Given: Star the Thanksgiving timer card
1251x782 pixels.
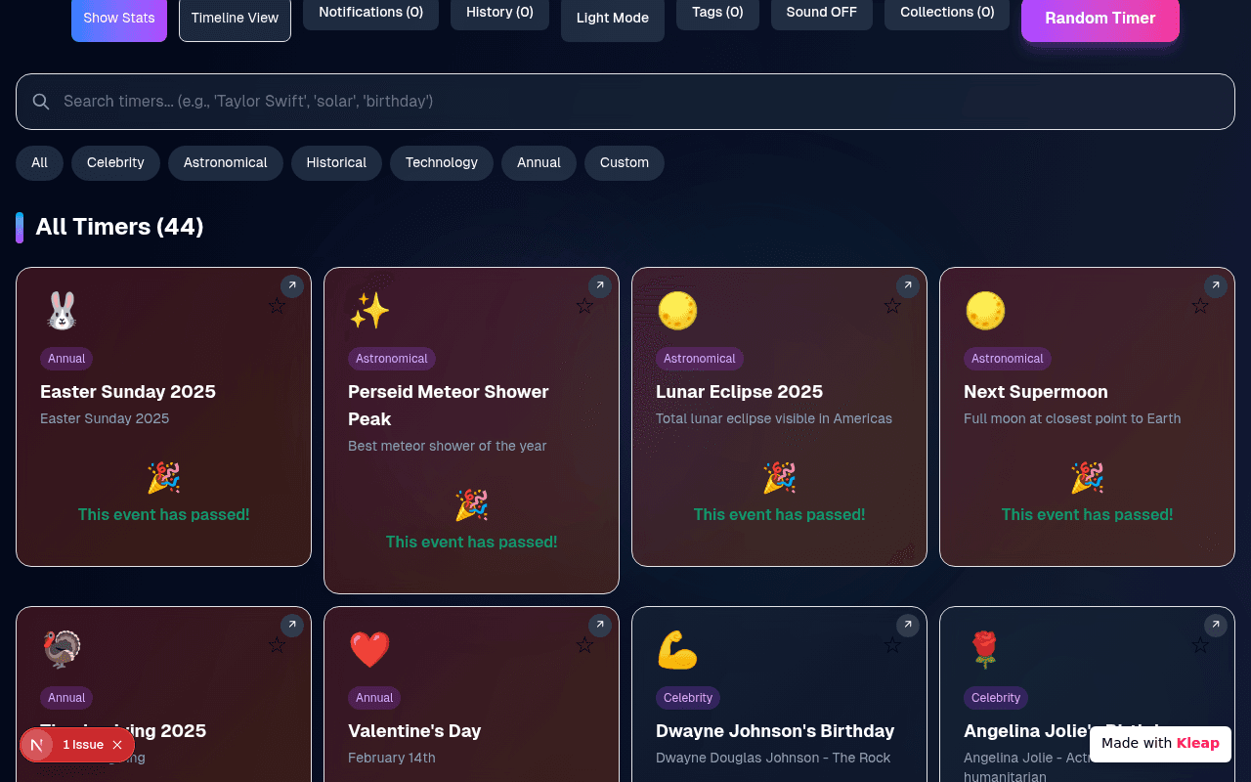Looking at the screenshot, I should click(x=277, y=645).
